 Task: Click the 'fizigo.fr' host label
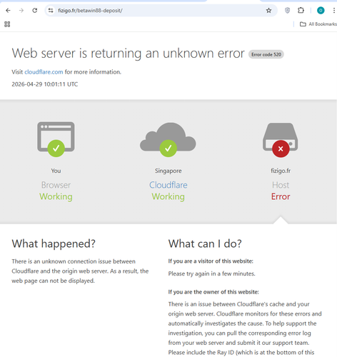click(x=281, y=171)
